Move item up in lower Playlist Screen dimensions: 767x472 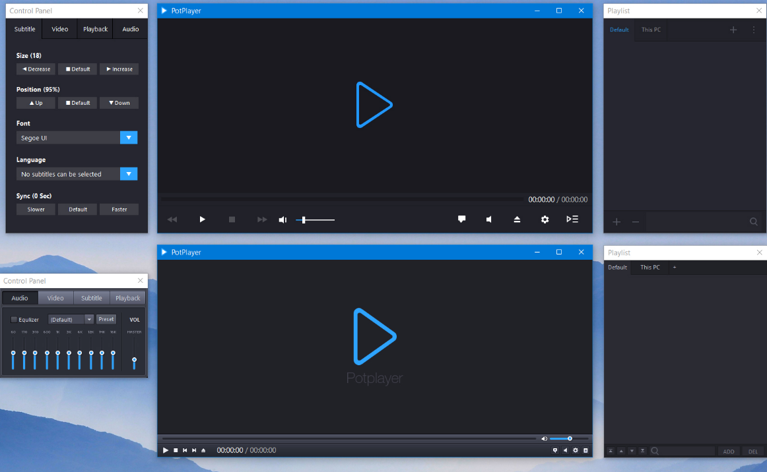[x=621, y=451]
